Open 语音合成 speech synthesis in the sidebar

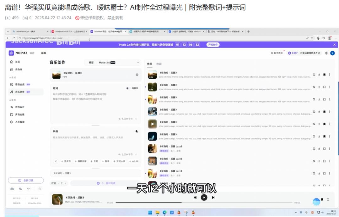pyautogui.click(x=20, y=85)
